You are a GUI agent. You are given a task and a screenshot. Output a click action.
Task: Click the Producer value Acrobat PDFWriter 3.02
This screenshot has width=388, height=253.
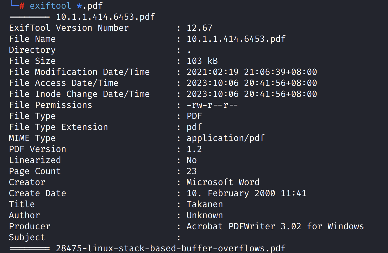(275, 226)
